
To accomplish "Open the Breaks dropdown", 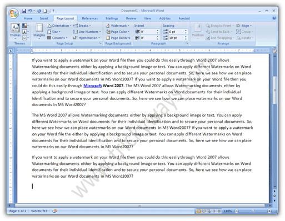I will pos(82,26).
